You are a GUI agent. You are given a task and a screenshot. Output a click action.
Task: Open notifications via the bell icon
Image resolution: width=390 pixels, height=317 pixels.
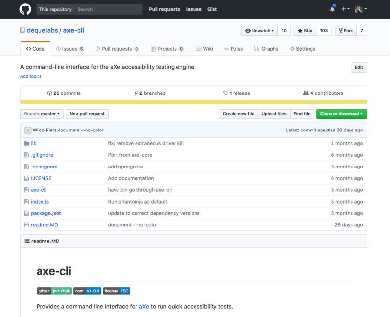point(332,8)
